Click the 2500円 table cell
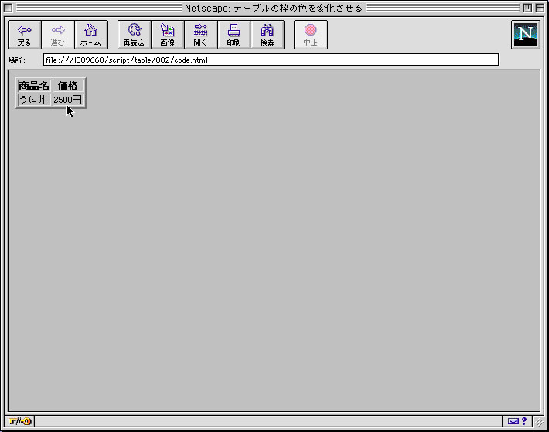Image resolution: width=549 pixels, height=432 pixels. click(68, 100)
